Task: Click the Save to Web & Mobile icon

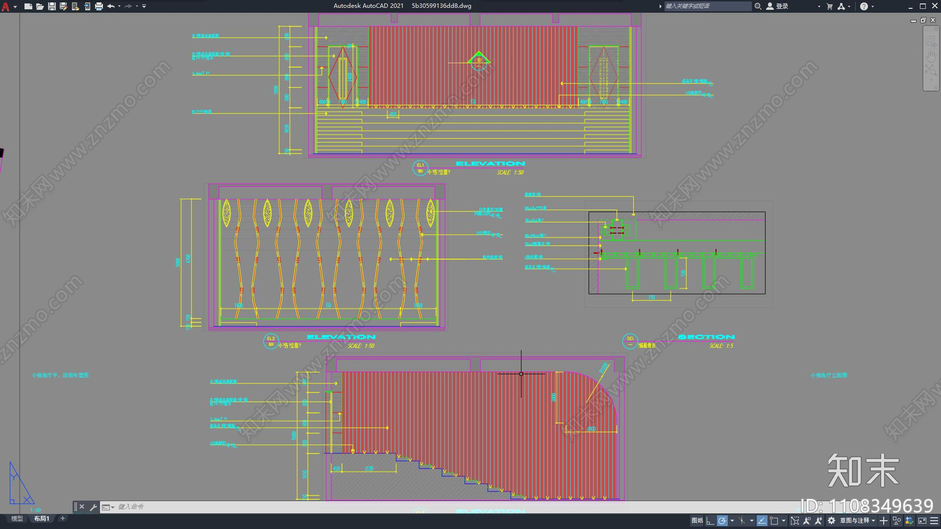Action: [87, 6]
